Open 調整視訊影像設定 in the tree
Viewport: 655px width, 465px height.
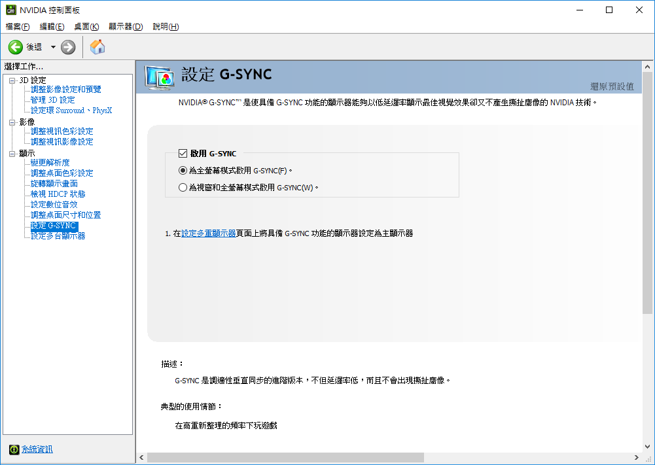tap(62, 141)
